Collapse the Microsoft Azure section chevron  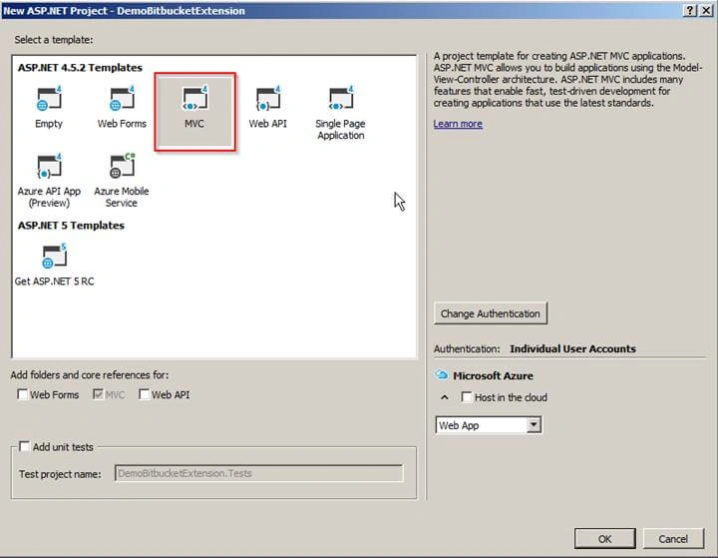click(x=444, y=397)
